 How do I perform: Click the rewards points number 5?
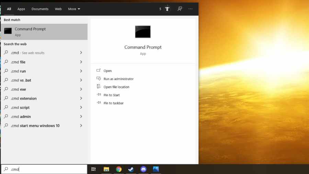[160, 9]
